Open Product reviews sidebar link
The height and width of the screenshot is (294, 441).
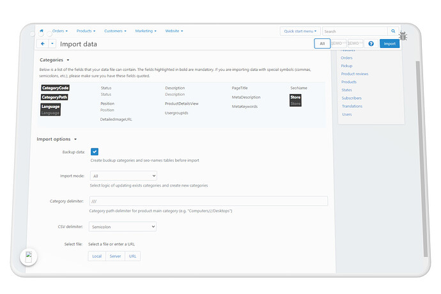click(x=355, y=74)
